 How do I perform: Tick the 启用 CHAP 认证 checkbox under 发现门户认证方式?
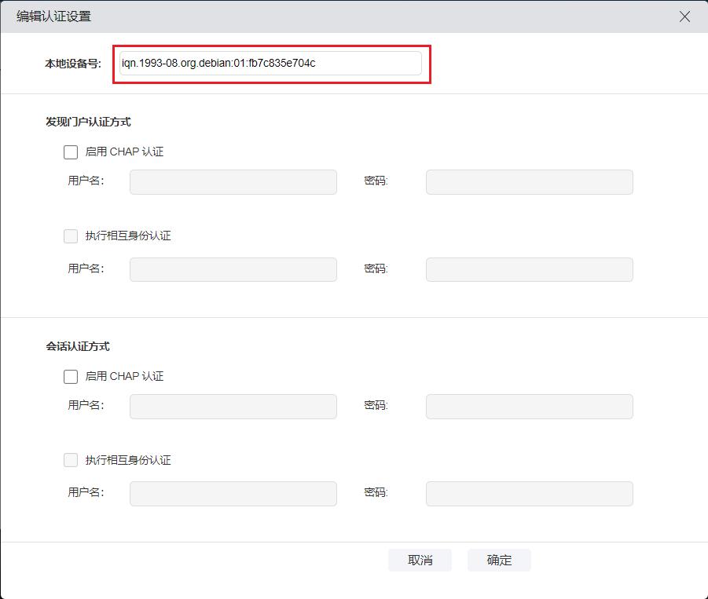pos(71,152)
